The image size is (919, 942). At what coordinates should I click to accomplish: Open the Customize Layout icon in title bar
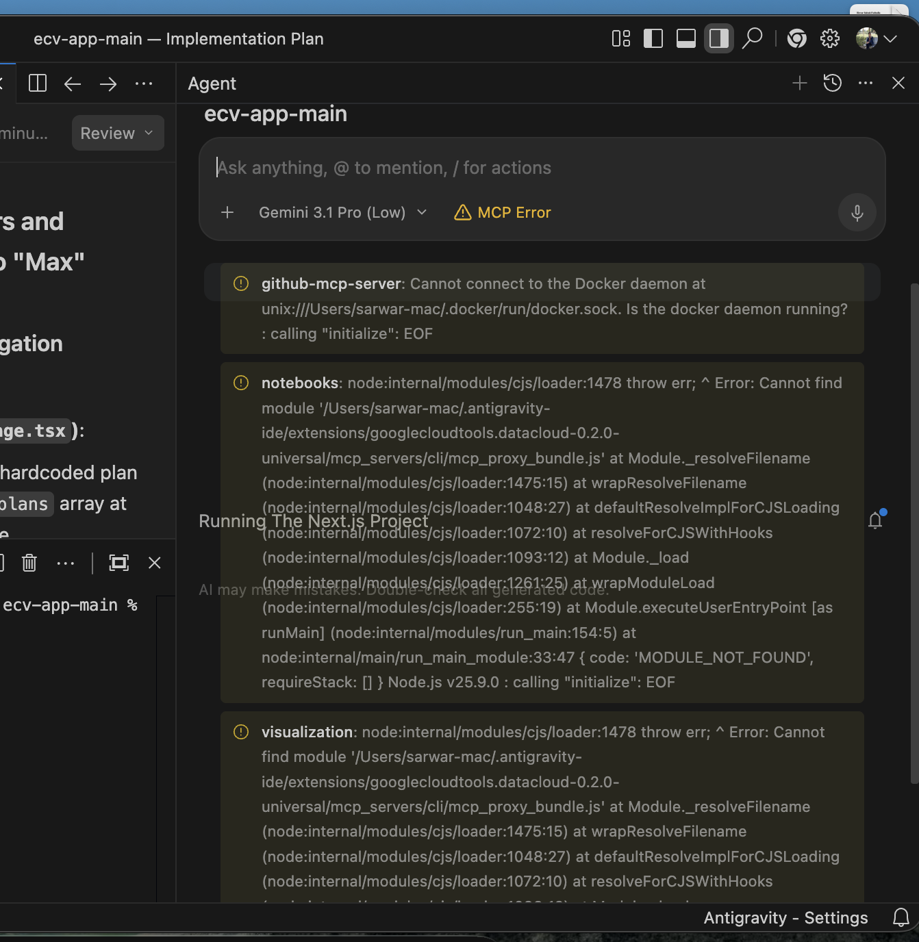(x=621, y=38)
